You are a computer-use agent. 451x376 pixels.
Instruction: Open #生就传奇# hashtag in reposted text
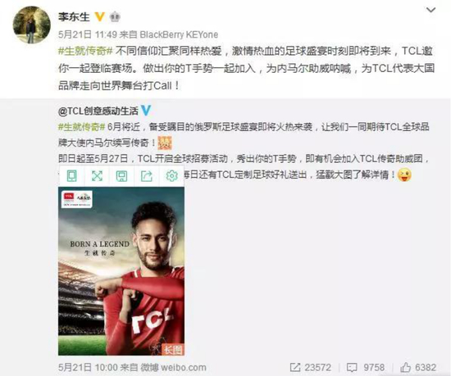(82, 127)
